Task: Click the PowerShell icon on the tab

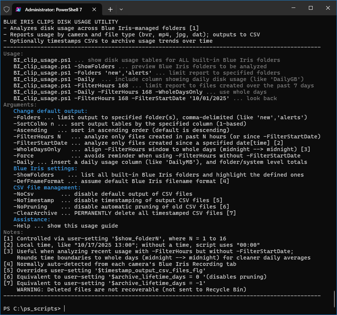Action: click(19, 9)
